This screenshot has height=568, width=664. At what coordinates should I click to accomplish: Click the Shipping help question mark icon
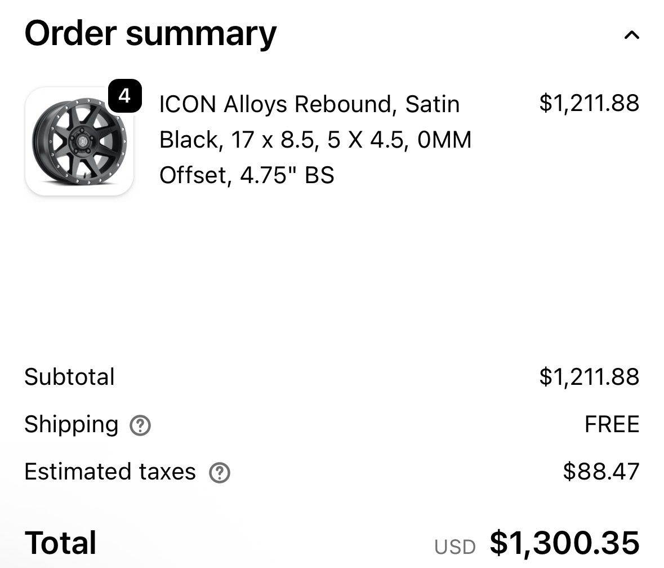pyautogui.click(x=140, y=425)
